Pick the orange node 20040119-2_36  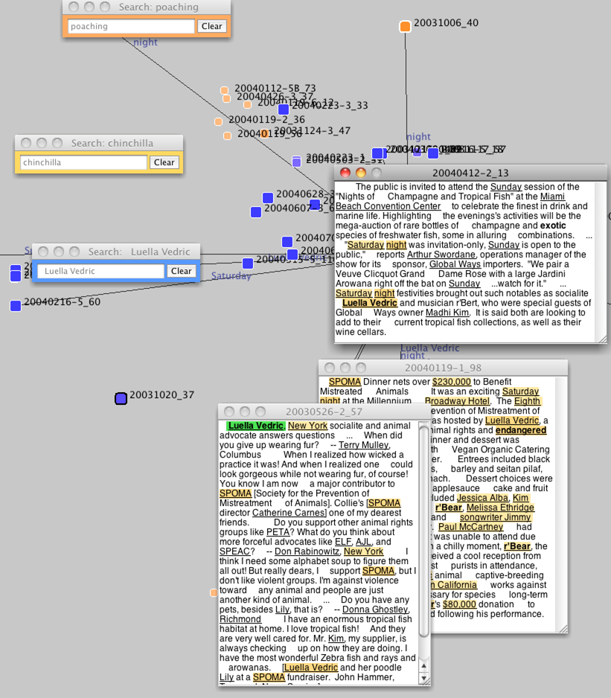click(219, 122)
